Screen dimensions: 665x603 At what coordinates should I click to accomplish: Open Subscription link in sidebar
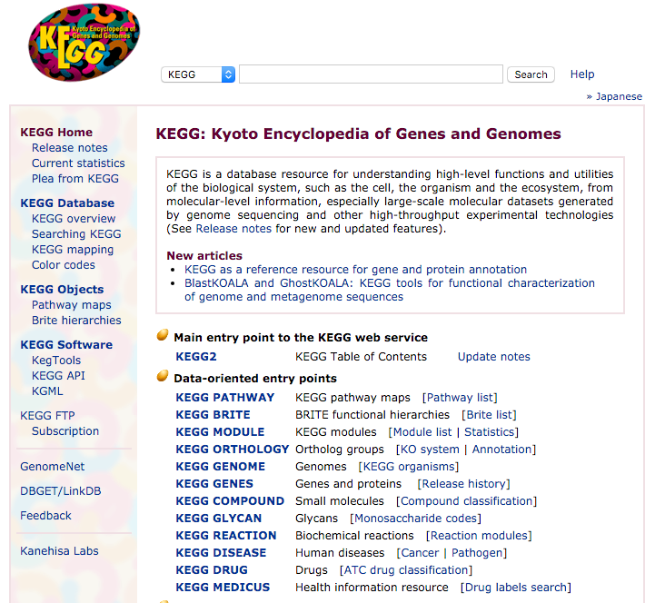click(65, 431)
